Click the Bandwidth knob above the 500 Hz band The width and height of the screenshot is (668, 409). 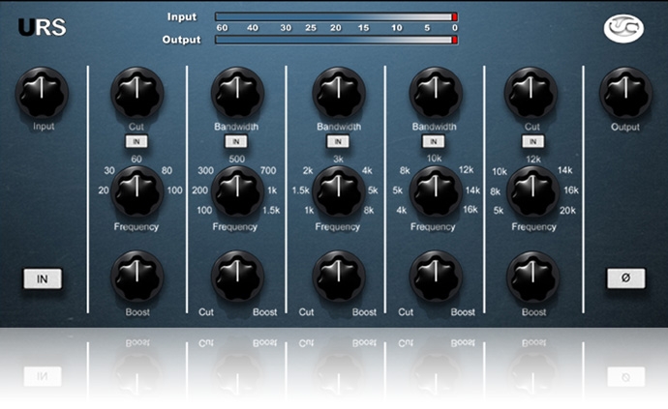pyautogui.click(x=236, y=94)
